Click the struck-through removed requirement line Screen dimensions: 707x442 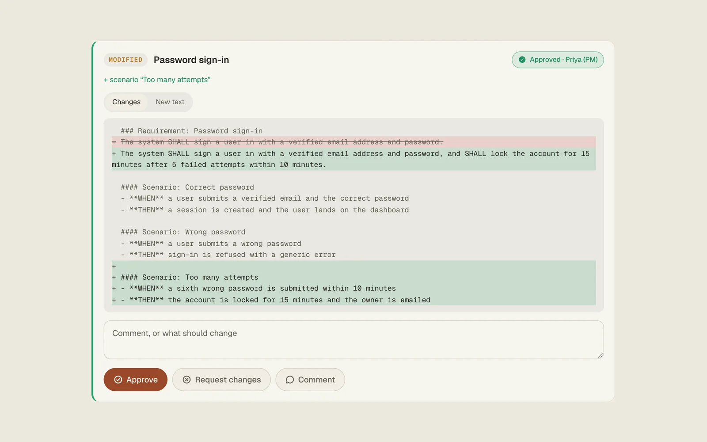[x=353, y=142]
